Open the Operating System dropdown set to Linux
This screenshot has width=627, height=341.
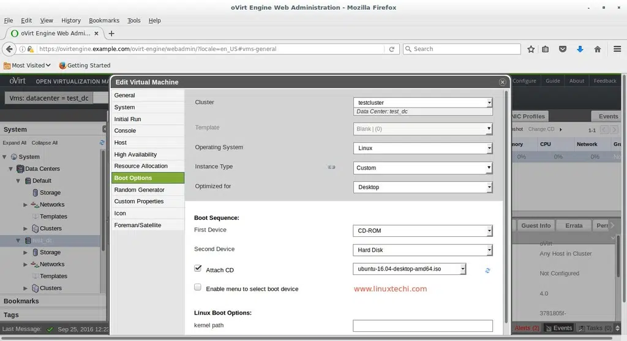click(x=422, y=148)
